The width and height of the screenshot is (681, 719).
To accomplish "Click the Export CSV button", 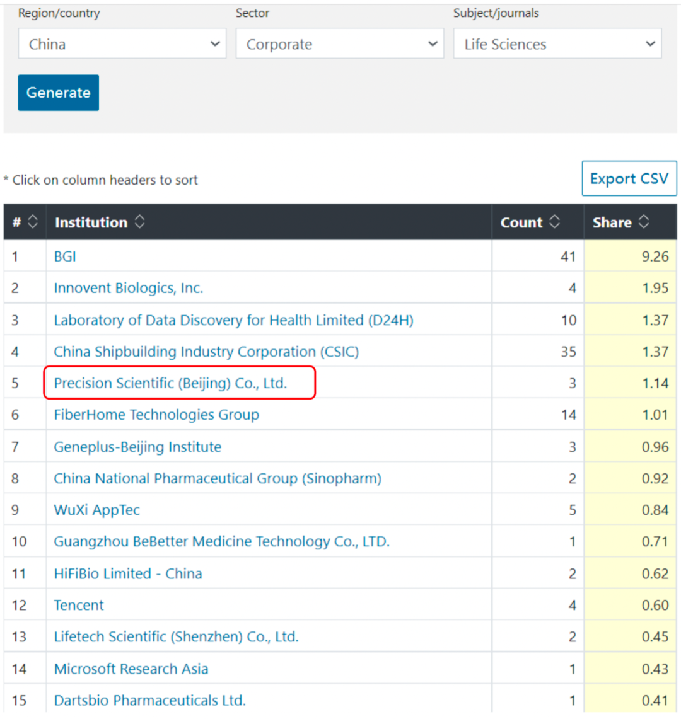I will click(x=629, y=179).
